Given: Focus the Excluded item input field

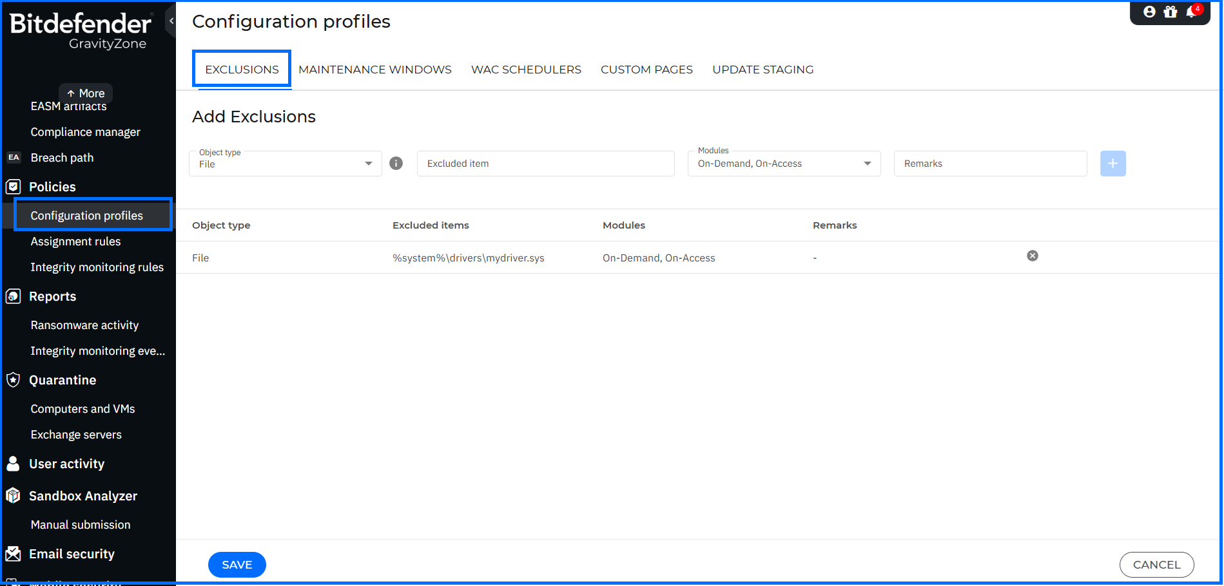Looking at the screenshot, I should click(x=546, y=164).
